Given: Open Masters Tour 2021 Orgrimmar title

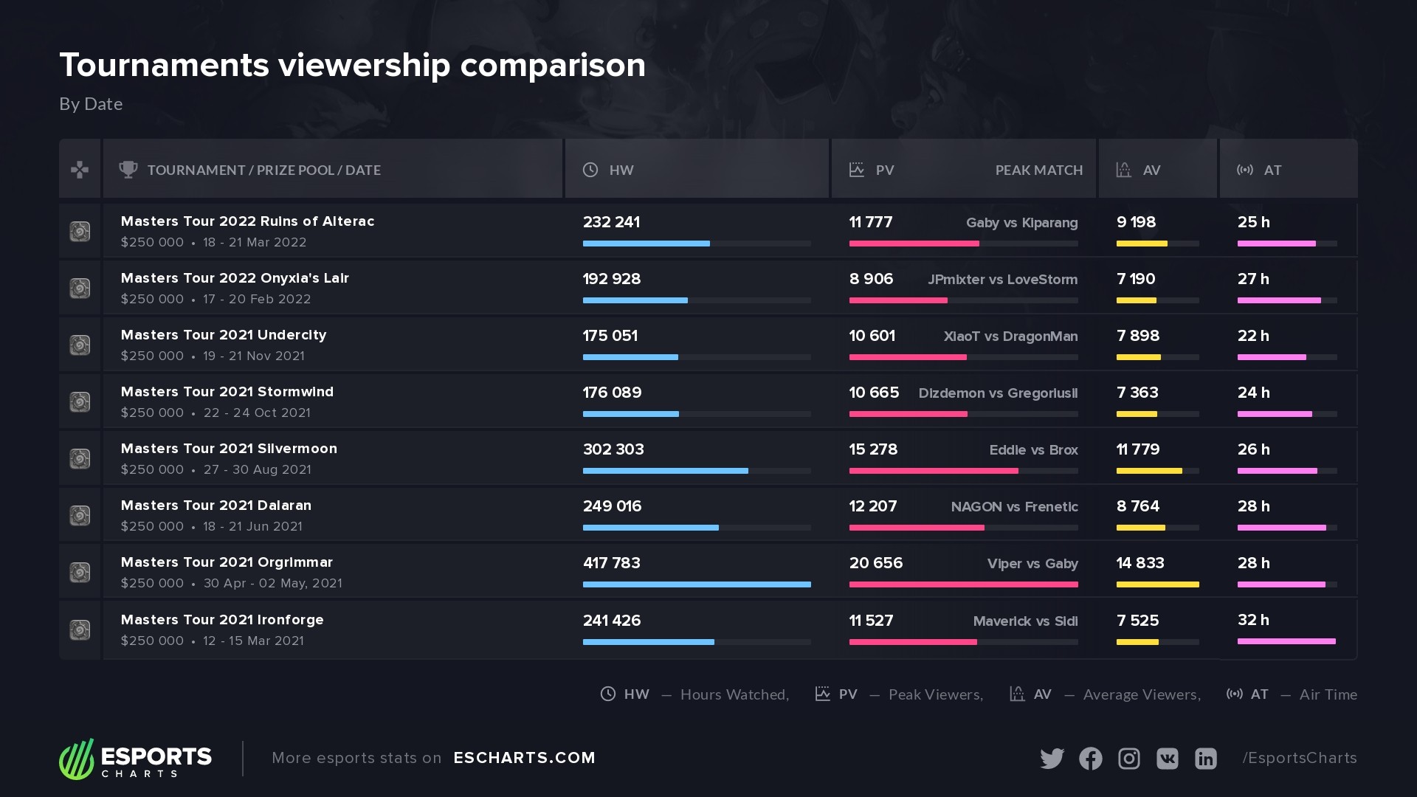Looking at the screenshot, I should click(x=227, y=562).
